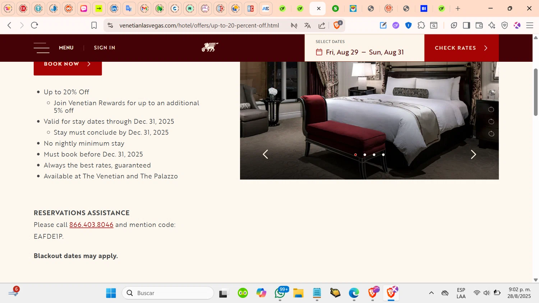539x303 pixels.
Task: Open Windows Start menu
Action: 111,293
